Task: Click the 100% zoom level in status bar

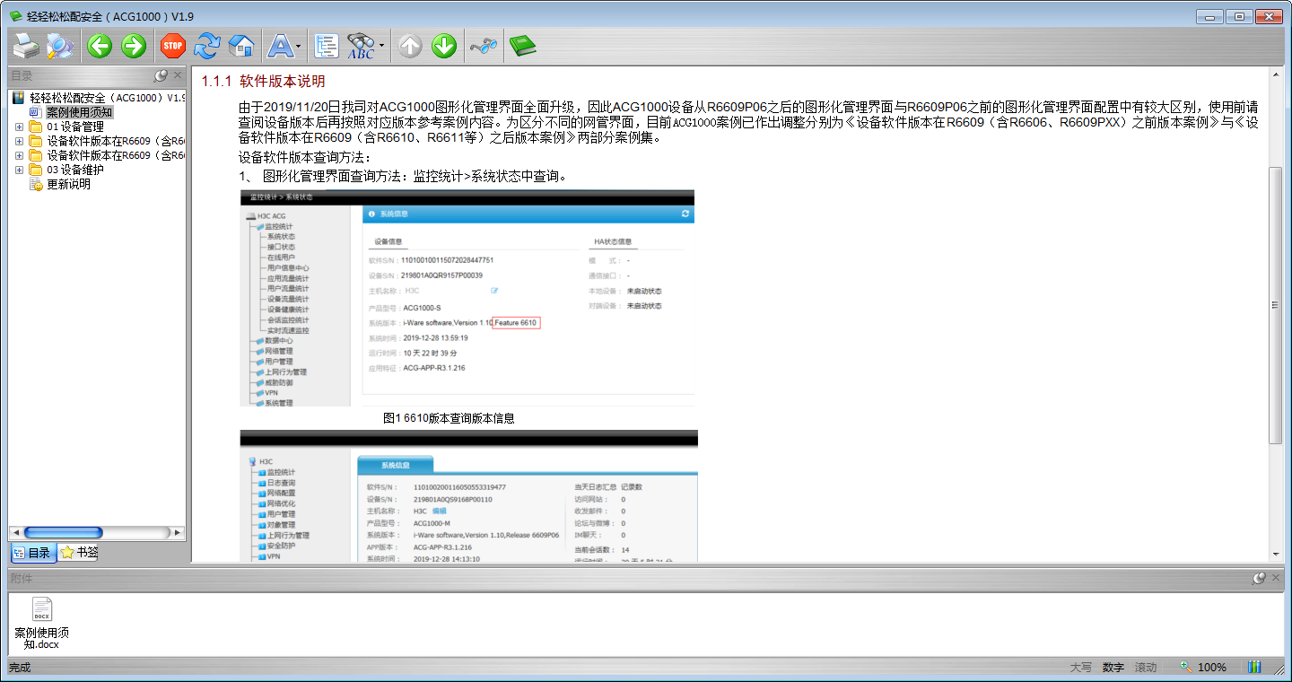Action: pos(1212,668)
